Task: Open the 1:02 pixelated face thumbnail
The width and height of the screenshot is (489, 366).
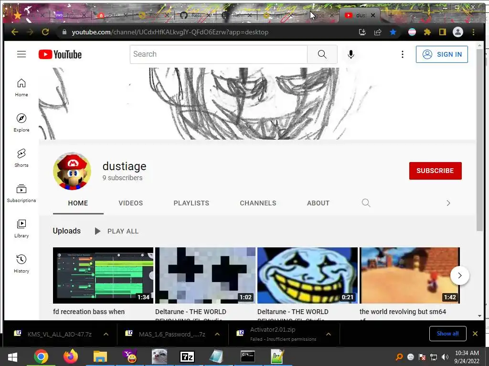Action: pos(205,275)
